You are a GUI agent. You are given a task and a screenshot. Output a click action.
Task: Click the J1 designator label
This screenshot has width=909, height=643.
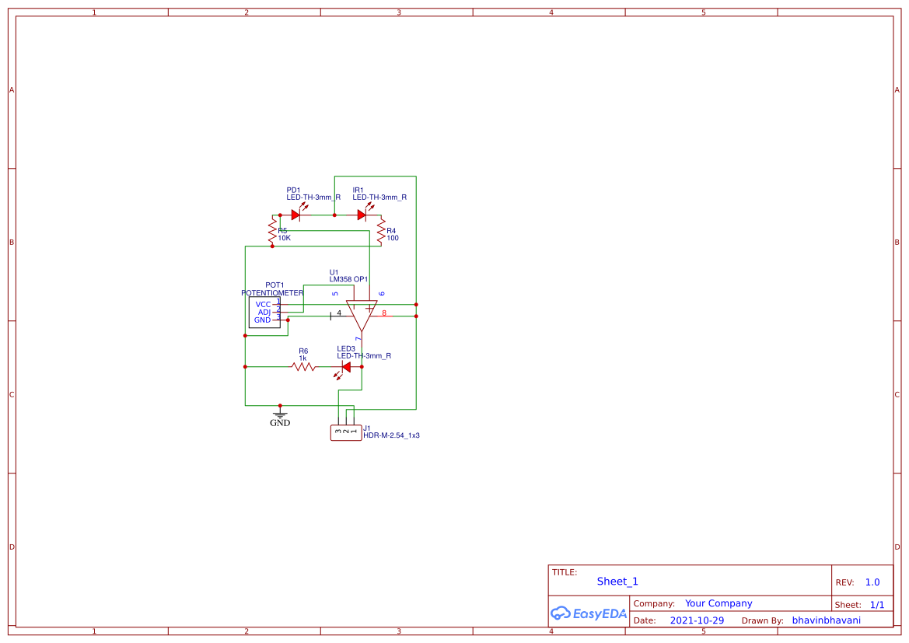coord(367,428)
